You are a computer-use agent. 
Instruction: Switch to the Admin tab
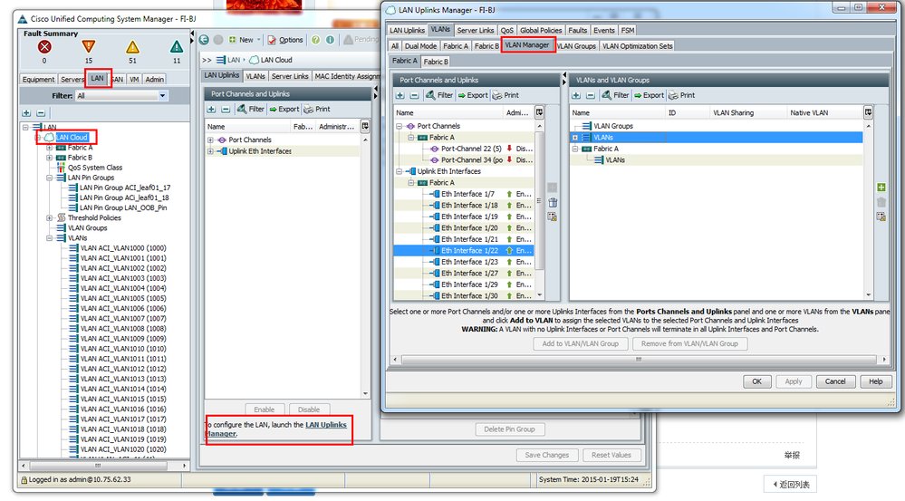tap(154, 79)
